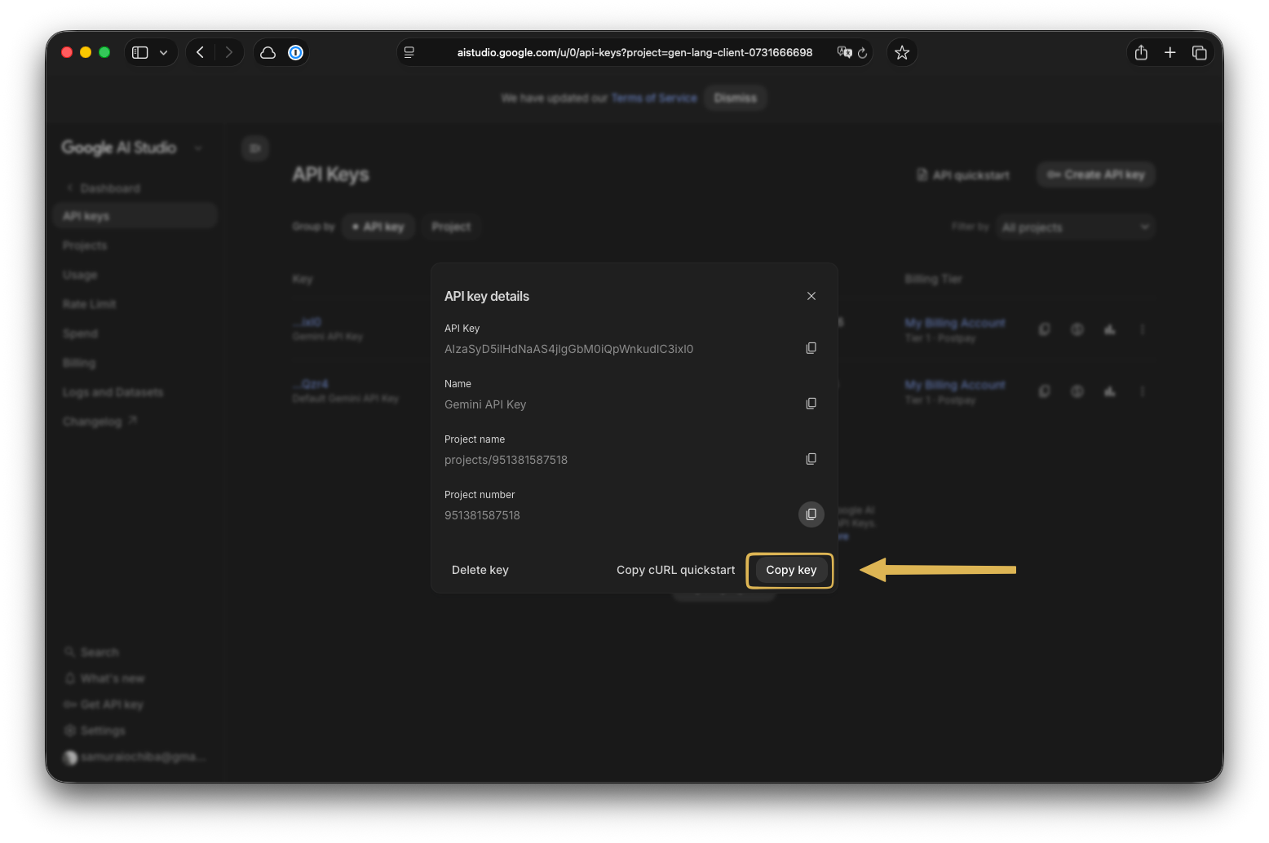
Task: Open Get API key in sidebar
Action: (104, 704)
